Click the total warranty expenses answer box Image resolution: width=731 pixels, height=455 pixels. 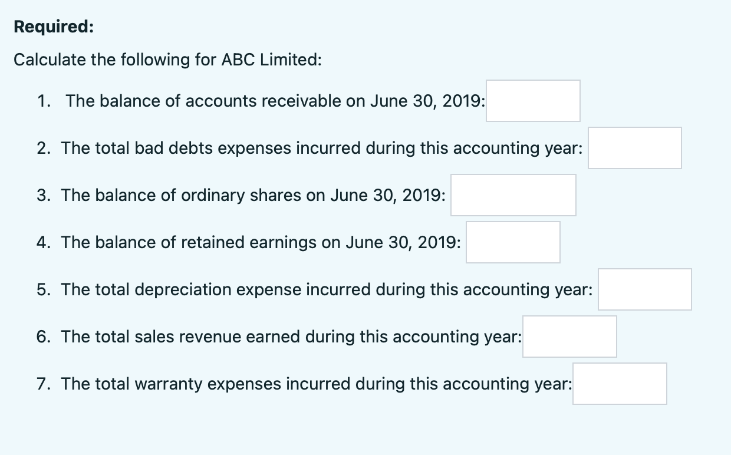click(620, 384)
